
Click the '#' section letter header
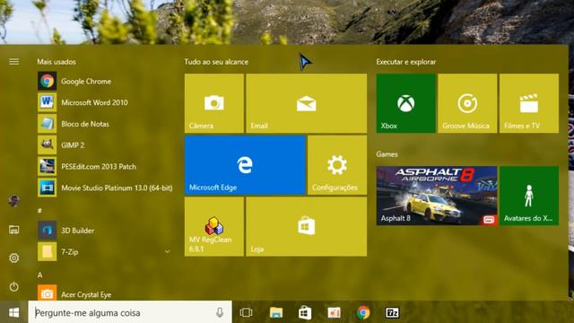pos(39,211)
